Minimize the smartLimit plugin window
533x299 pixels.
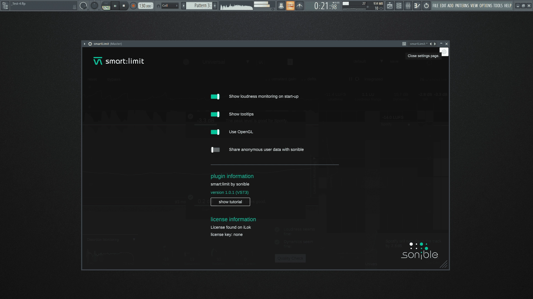tap(441, 44)
